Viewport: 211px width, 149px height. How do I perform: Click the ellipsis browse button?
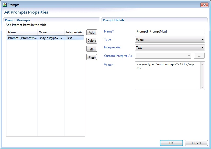coord(199,56)
